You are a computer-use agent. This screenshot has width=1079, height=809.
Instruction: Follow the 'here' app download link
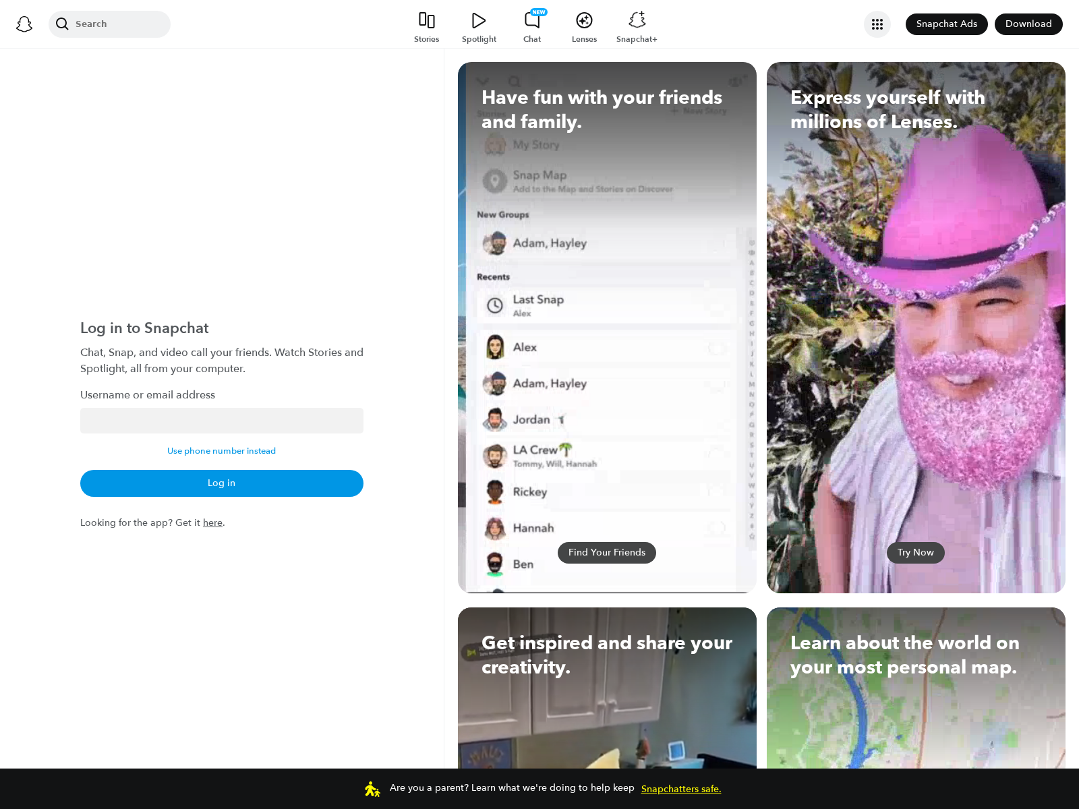pos(212,522)
